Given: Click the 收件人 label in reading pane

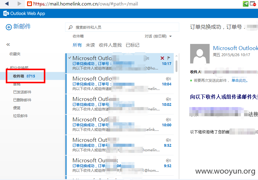Looking at the screenshot, I should (195, 72).
